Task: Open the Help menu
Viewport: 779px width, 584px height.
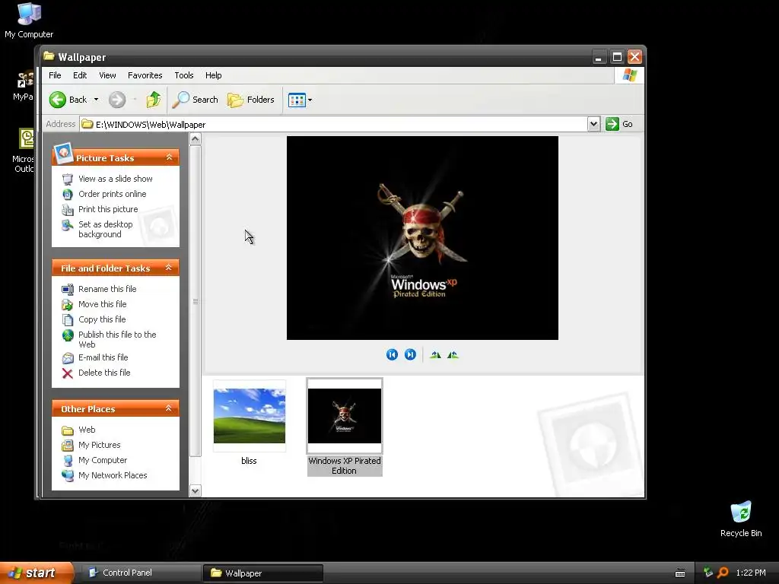Action: click(214, 75)
